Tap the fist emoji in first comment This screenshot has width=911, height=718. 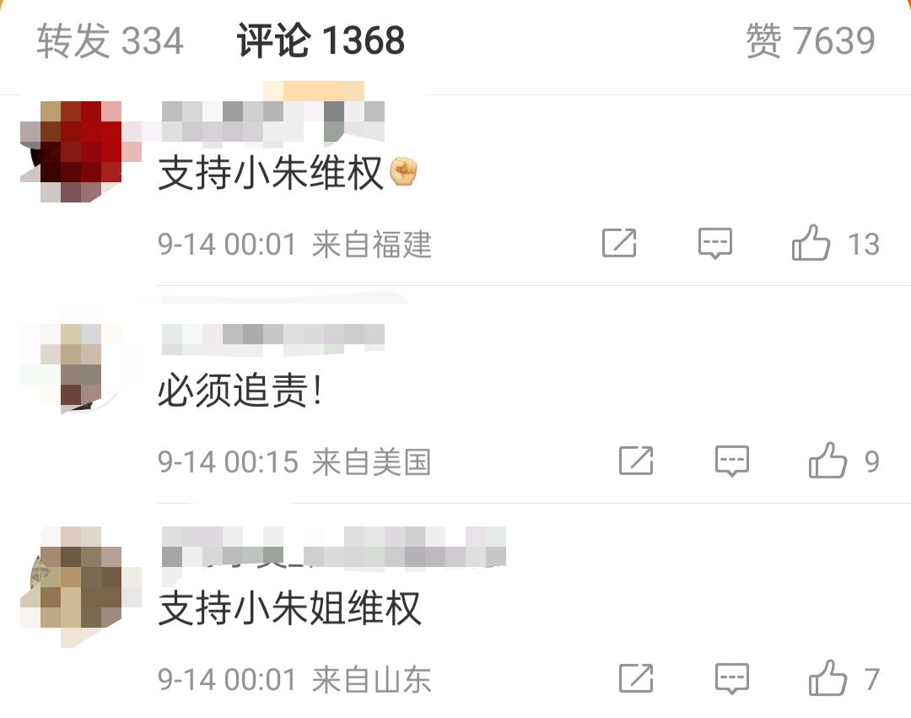point(403,172)
